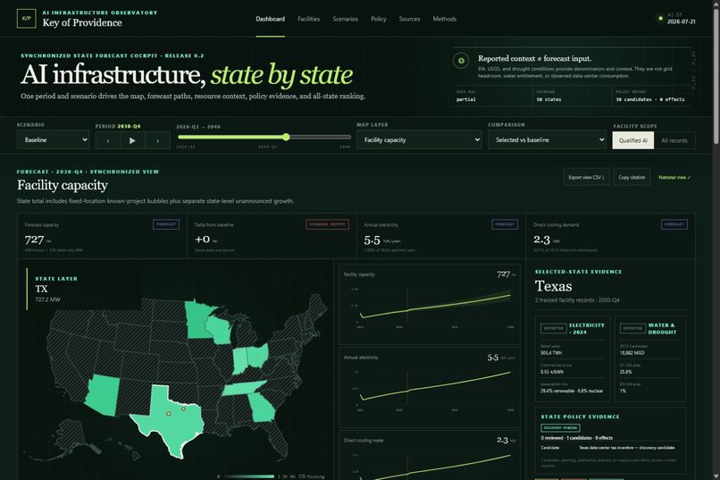
Task: Select Georgia on the map
Action: (x=261, y=408)
